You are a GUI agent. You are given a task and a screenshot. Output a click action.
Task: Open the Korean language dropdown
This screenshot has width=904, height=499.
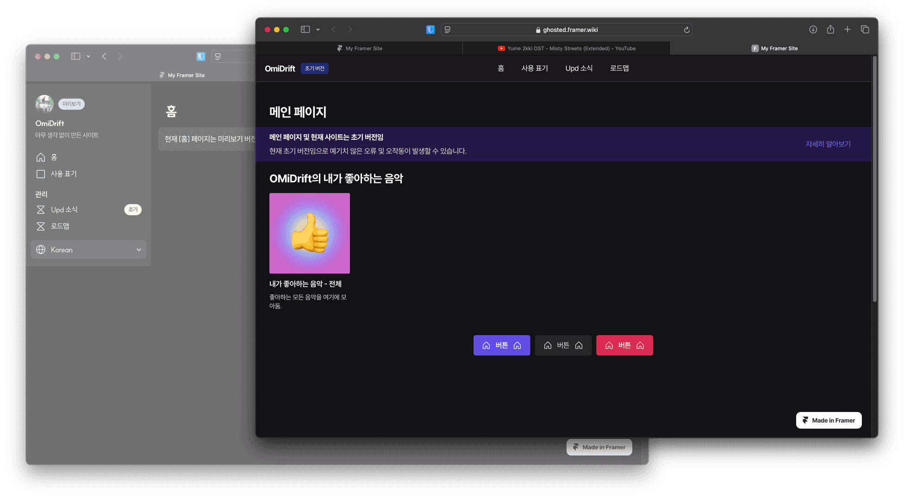(x=88, y=250)
